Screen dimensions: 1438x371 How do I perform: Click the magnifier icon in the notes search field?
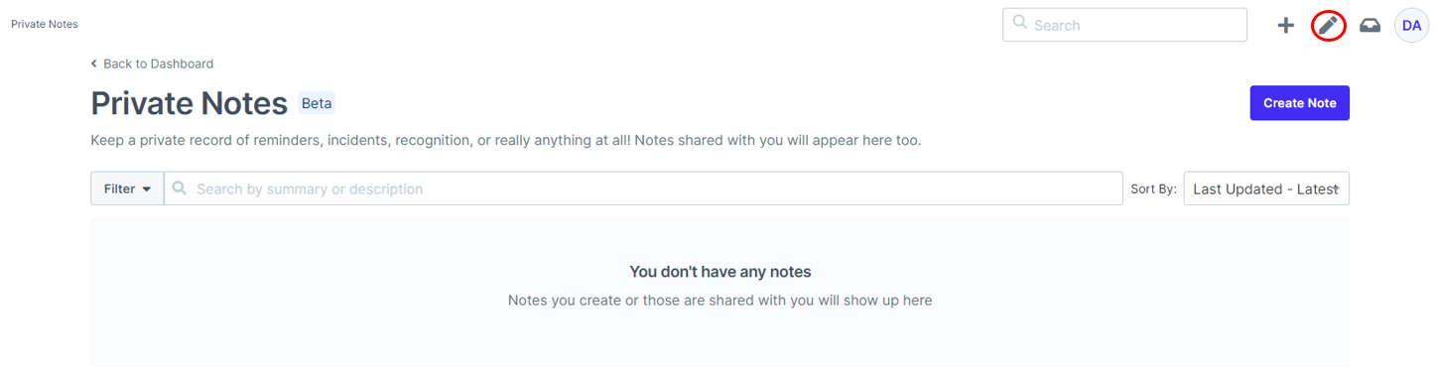click(180, 187)
